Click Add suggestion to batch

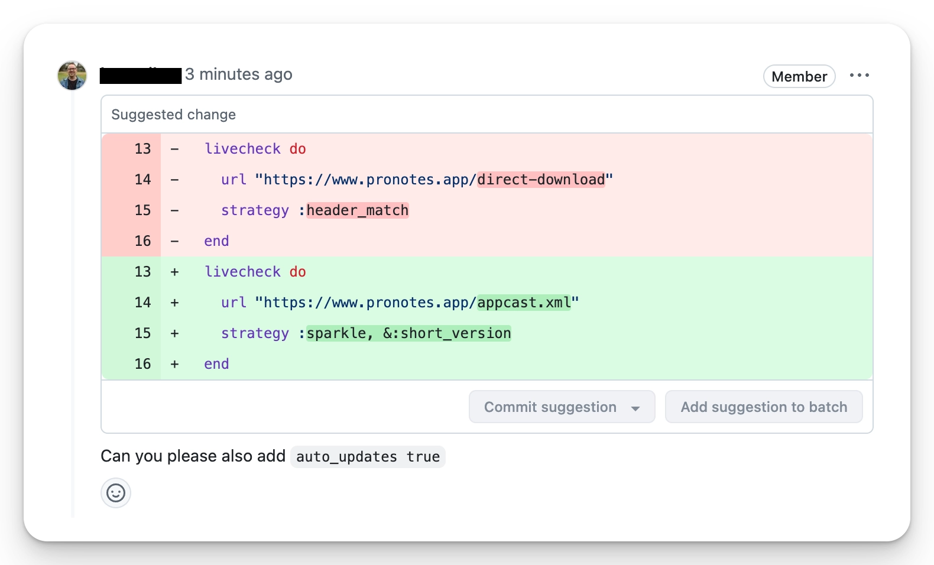[763, 407]
